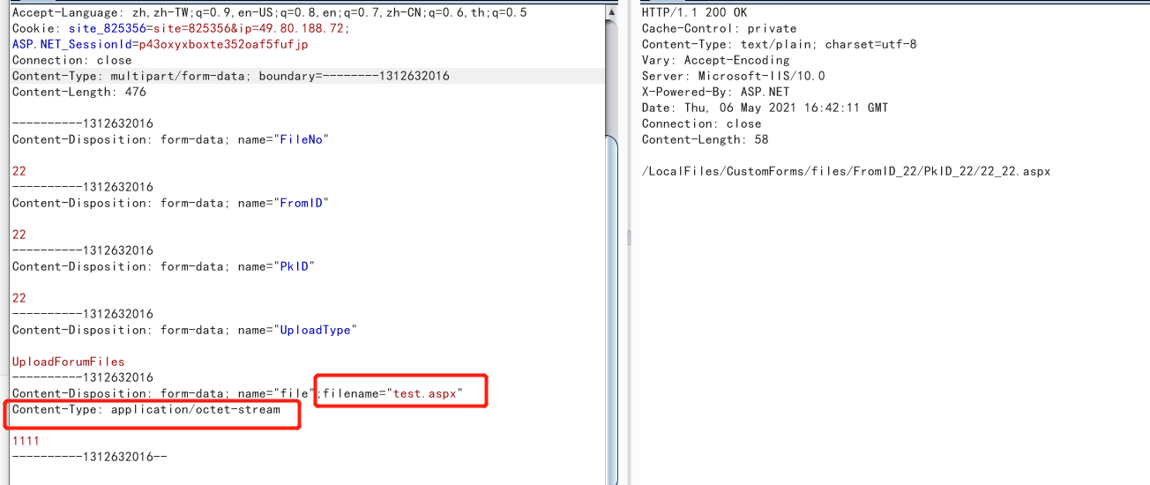Click the Cookie site_825356 header line
Viewport: 1150px width, 485px height.
[x=181, y=28]
